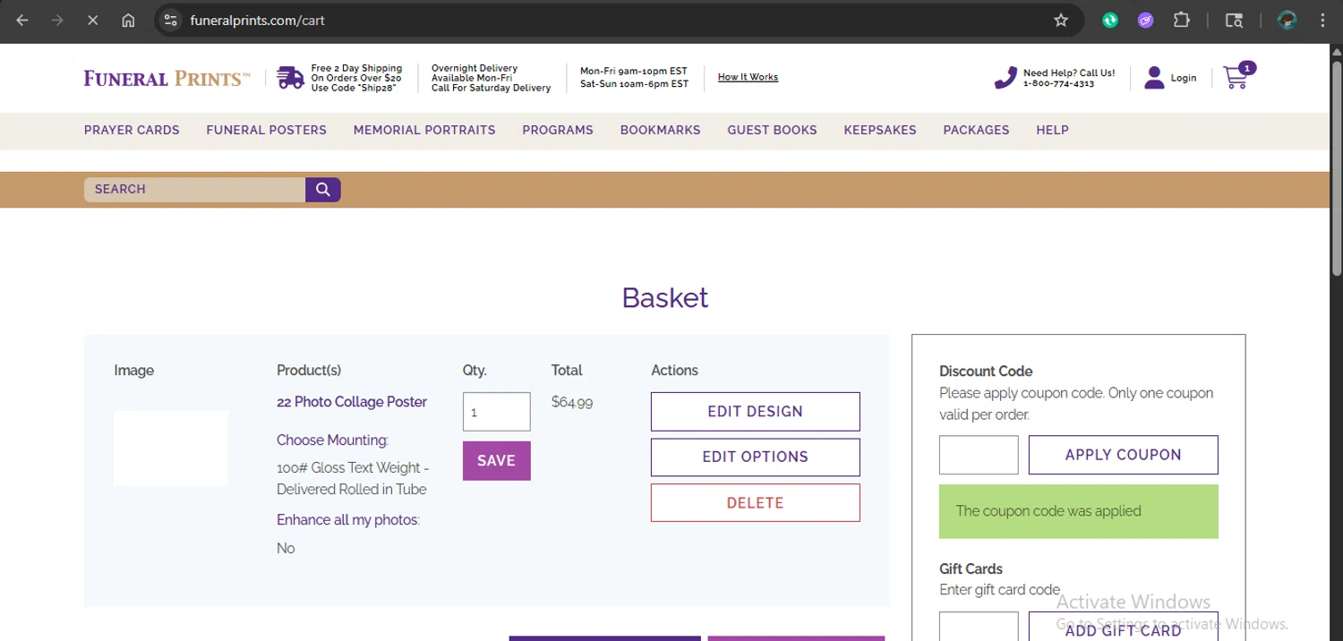The width and height of the screenshot is (1343, 641).
Task: Focus the discount code input field
Action: pyautogui.click(x=979, y=455)
